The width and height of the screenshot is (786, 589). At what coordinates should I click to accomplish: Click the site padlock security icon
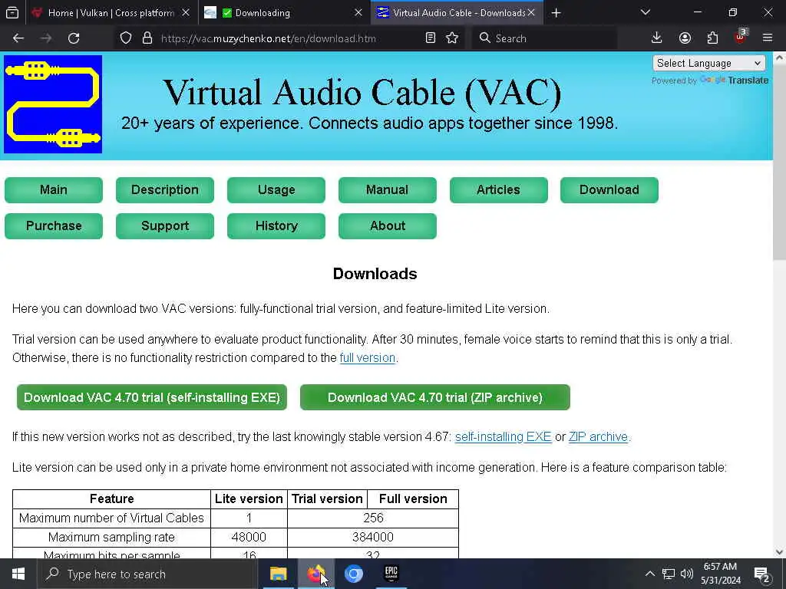[x=147, y=38]
